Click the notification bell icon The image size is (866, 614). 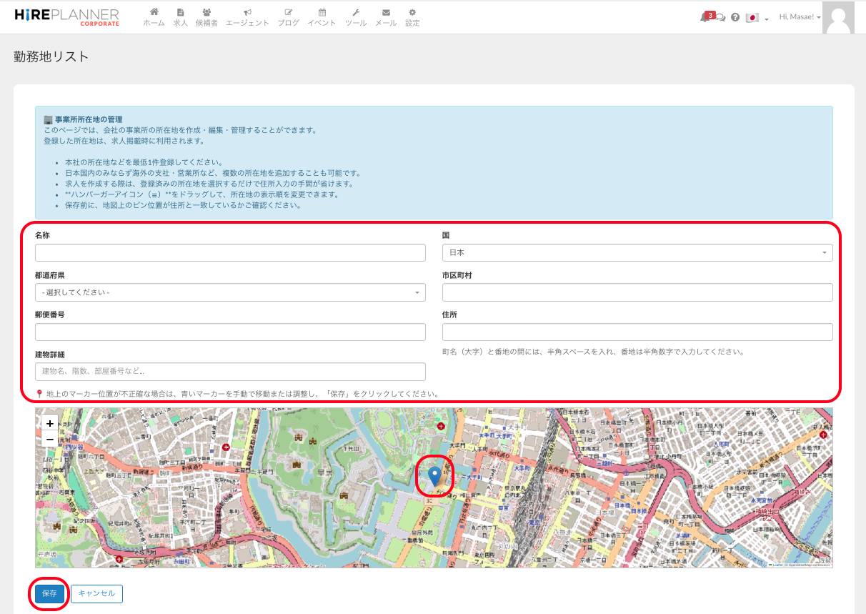[x=705, y=18]
